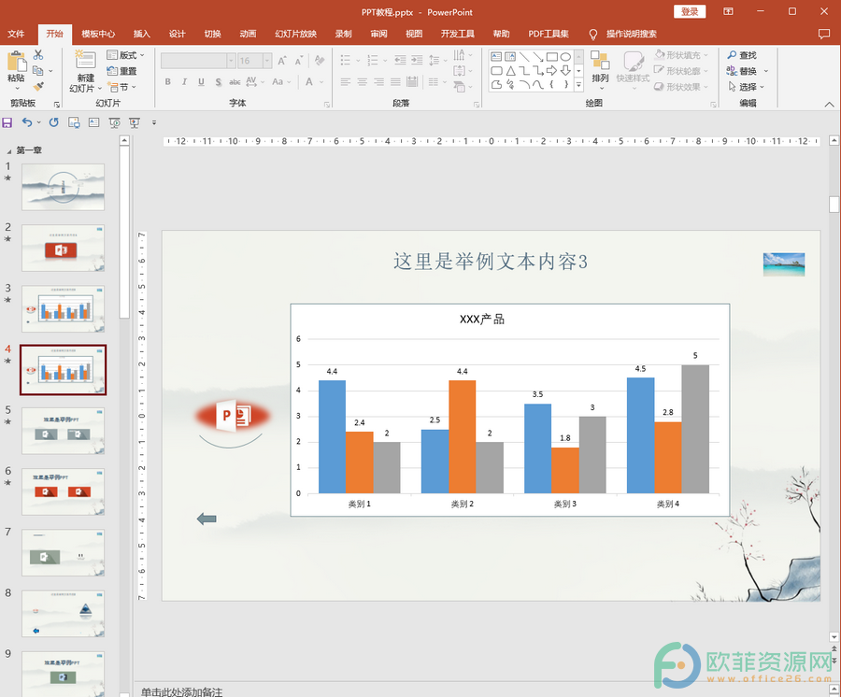Click the Replace (替换) button
The image size is (841, 697).
[742, 71]
